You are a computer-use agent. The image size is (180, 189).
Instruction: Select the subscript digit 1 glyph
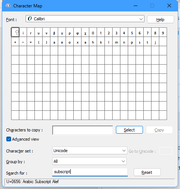101,32
